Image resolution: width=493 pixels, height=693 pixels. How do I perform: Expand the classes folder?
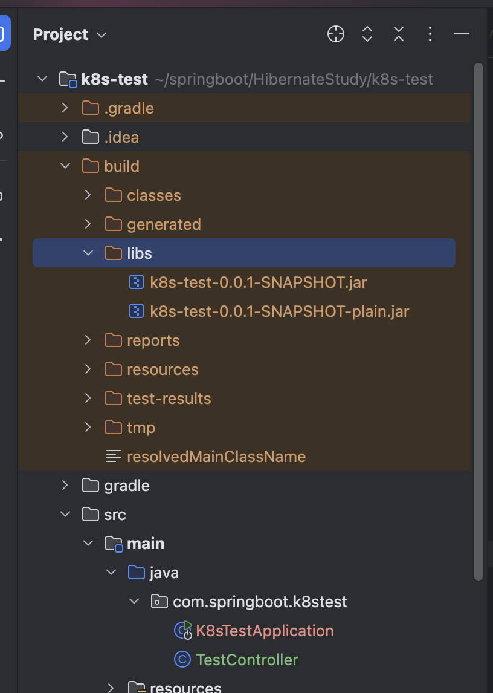click(x=88, y=195)
